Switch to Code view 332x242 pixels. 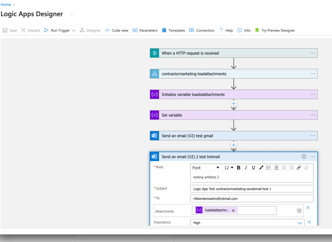117,30
